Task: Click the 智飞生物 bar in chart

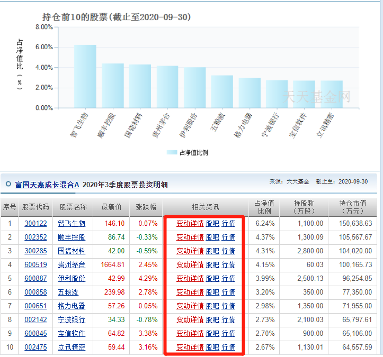Action: [85, 76]
